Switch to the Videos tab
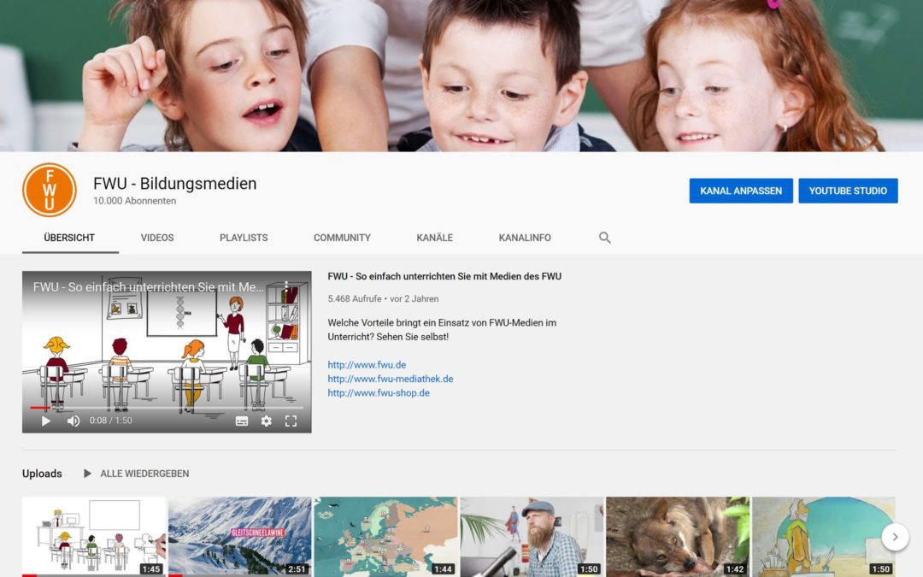923x577 pixels. 157,238
